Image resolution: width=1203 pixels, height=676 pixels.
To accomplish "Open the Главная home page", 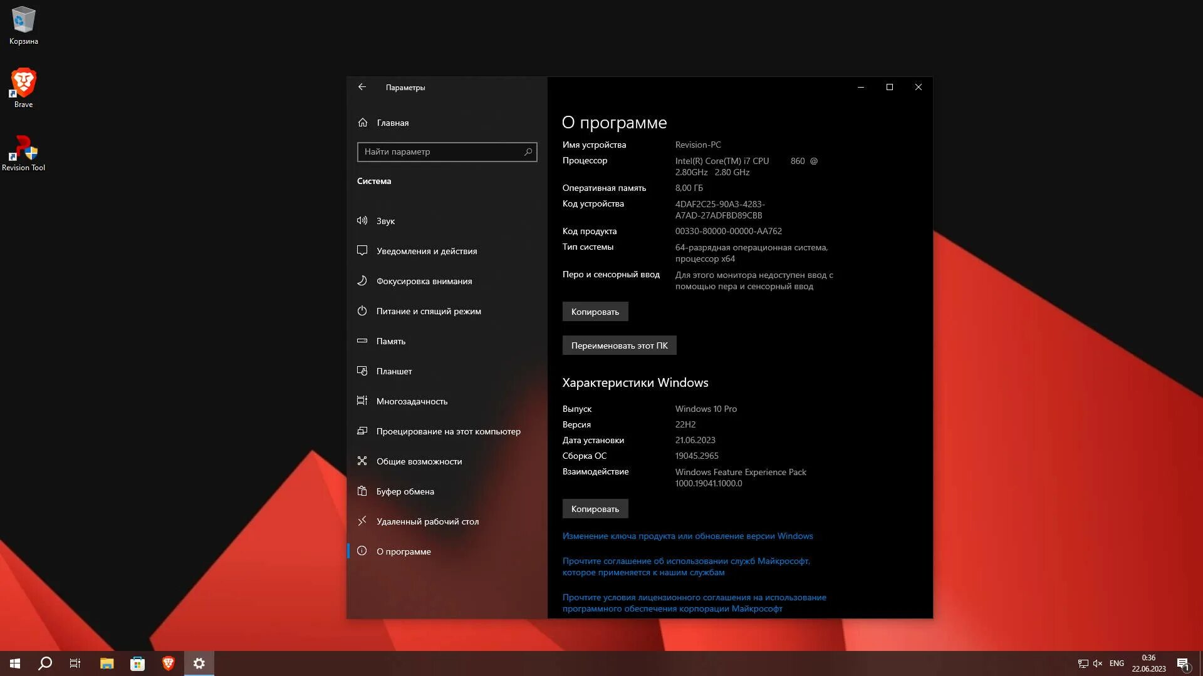I will tap(392, 123).
